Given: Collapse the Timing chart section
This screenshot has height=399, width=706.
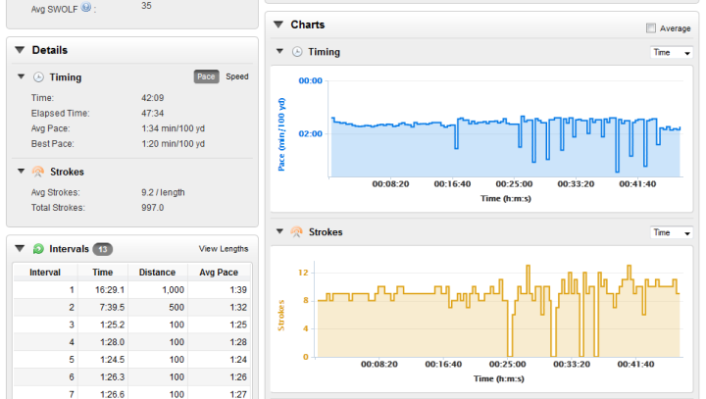Looking at the screenshot, I should pos(279,51).
